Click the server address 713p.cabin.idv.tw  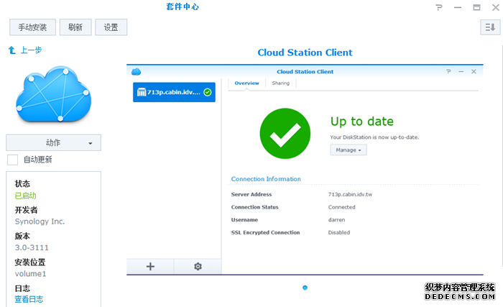[x=350, y=194]
